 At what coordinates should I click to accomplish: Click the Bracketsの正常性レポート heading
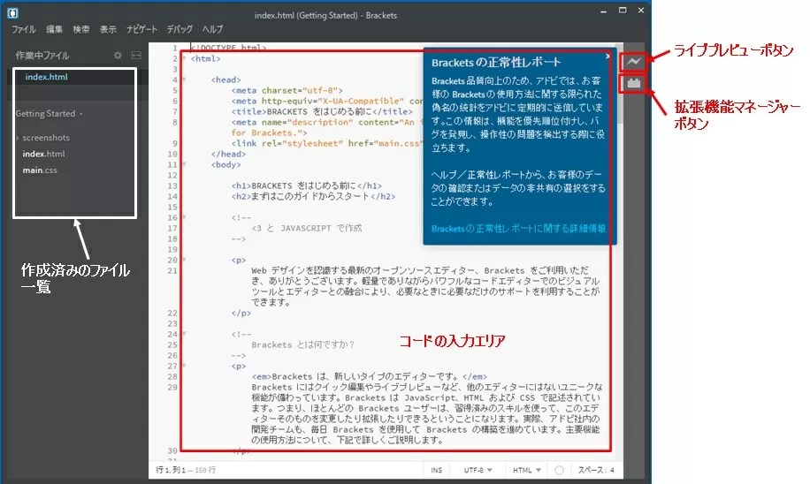(x=496, y=63)
